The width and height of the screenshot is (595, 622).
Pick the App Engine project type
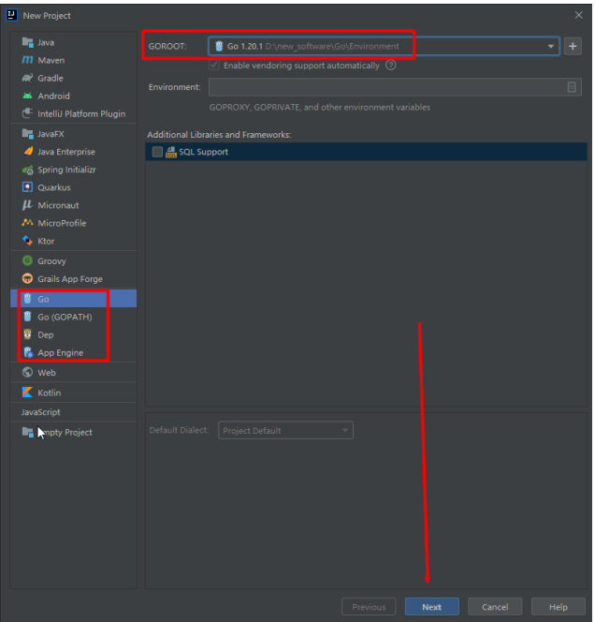point(73,352)
